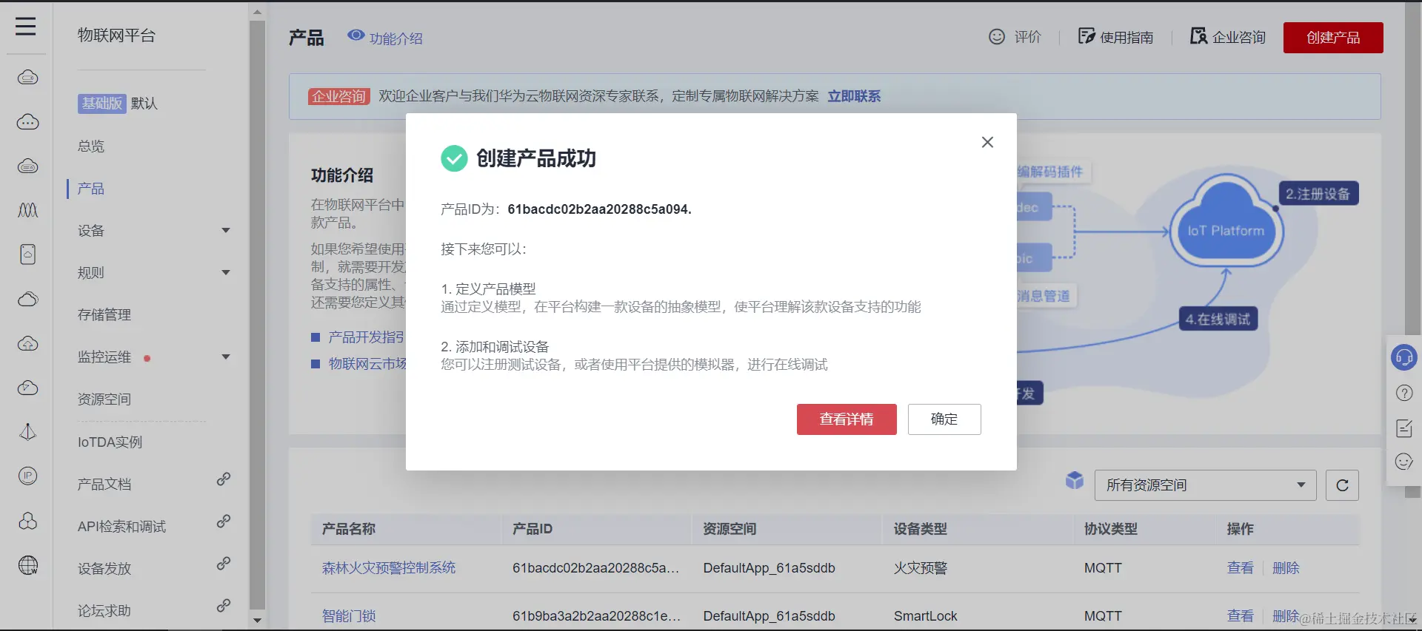Click the 功能介绍 link in header
The height and width of the screenshot is (631, 1422).
point(395,38)
